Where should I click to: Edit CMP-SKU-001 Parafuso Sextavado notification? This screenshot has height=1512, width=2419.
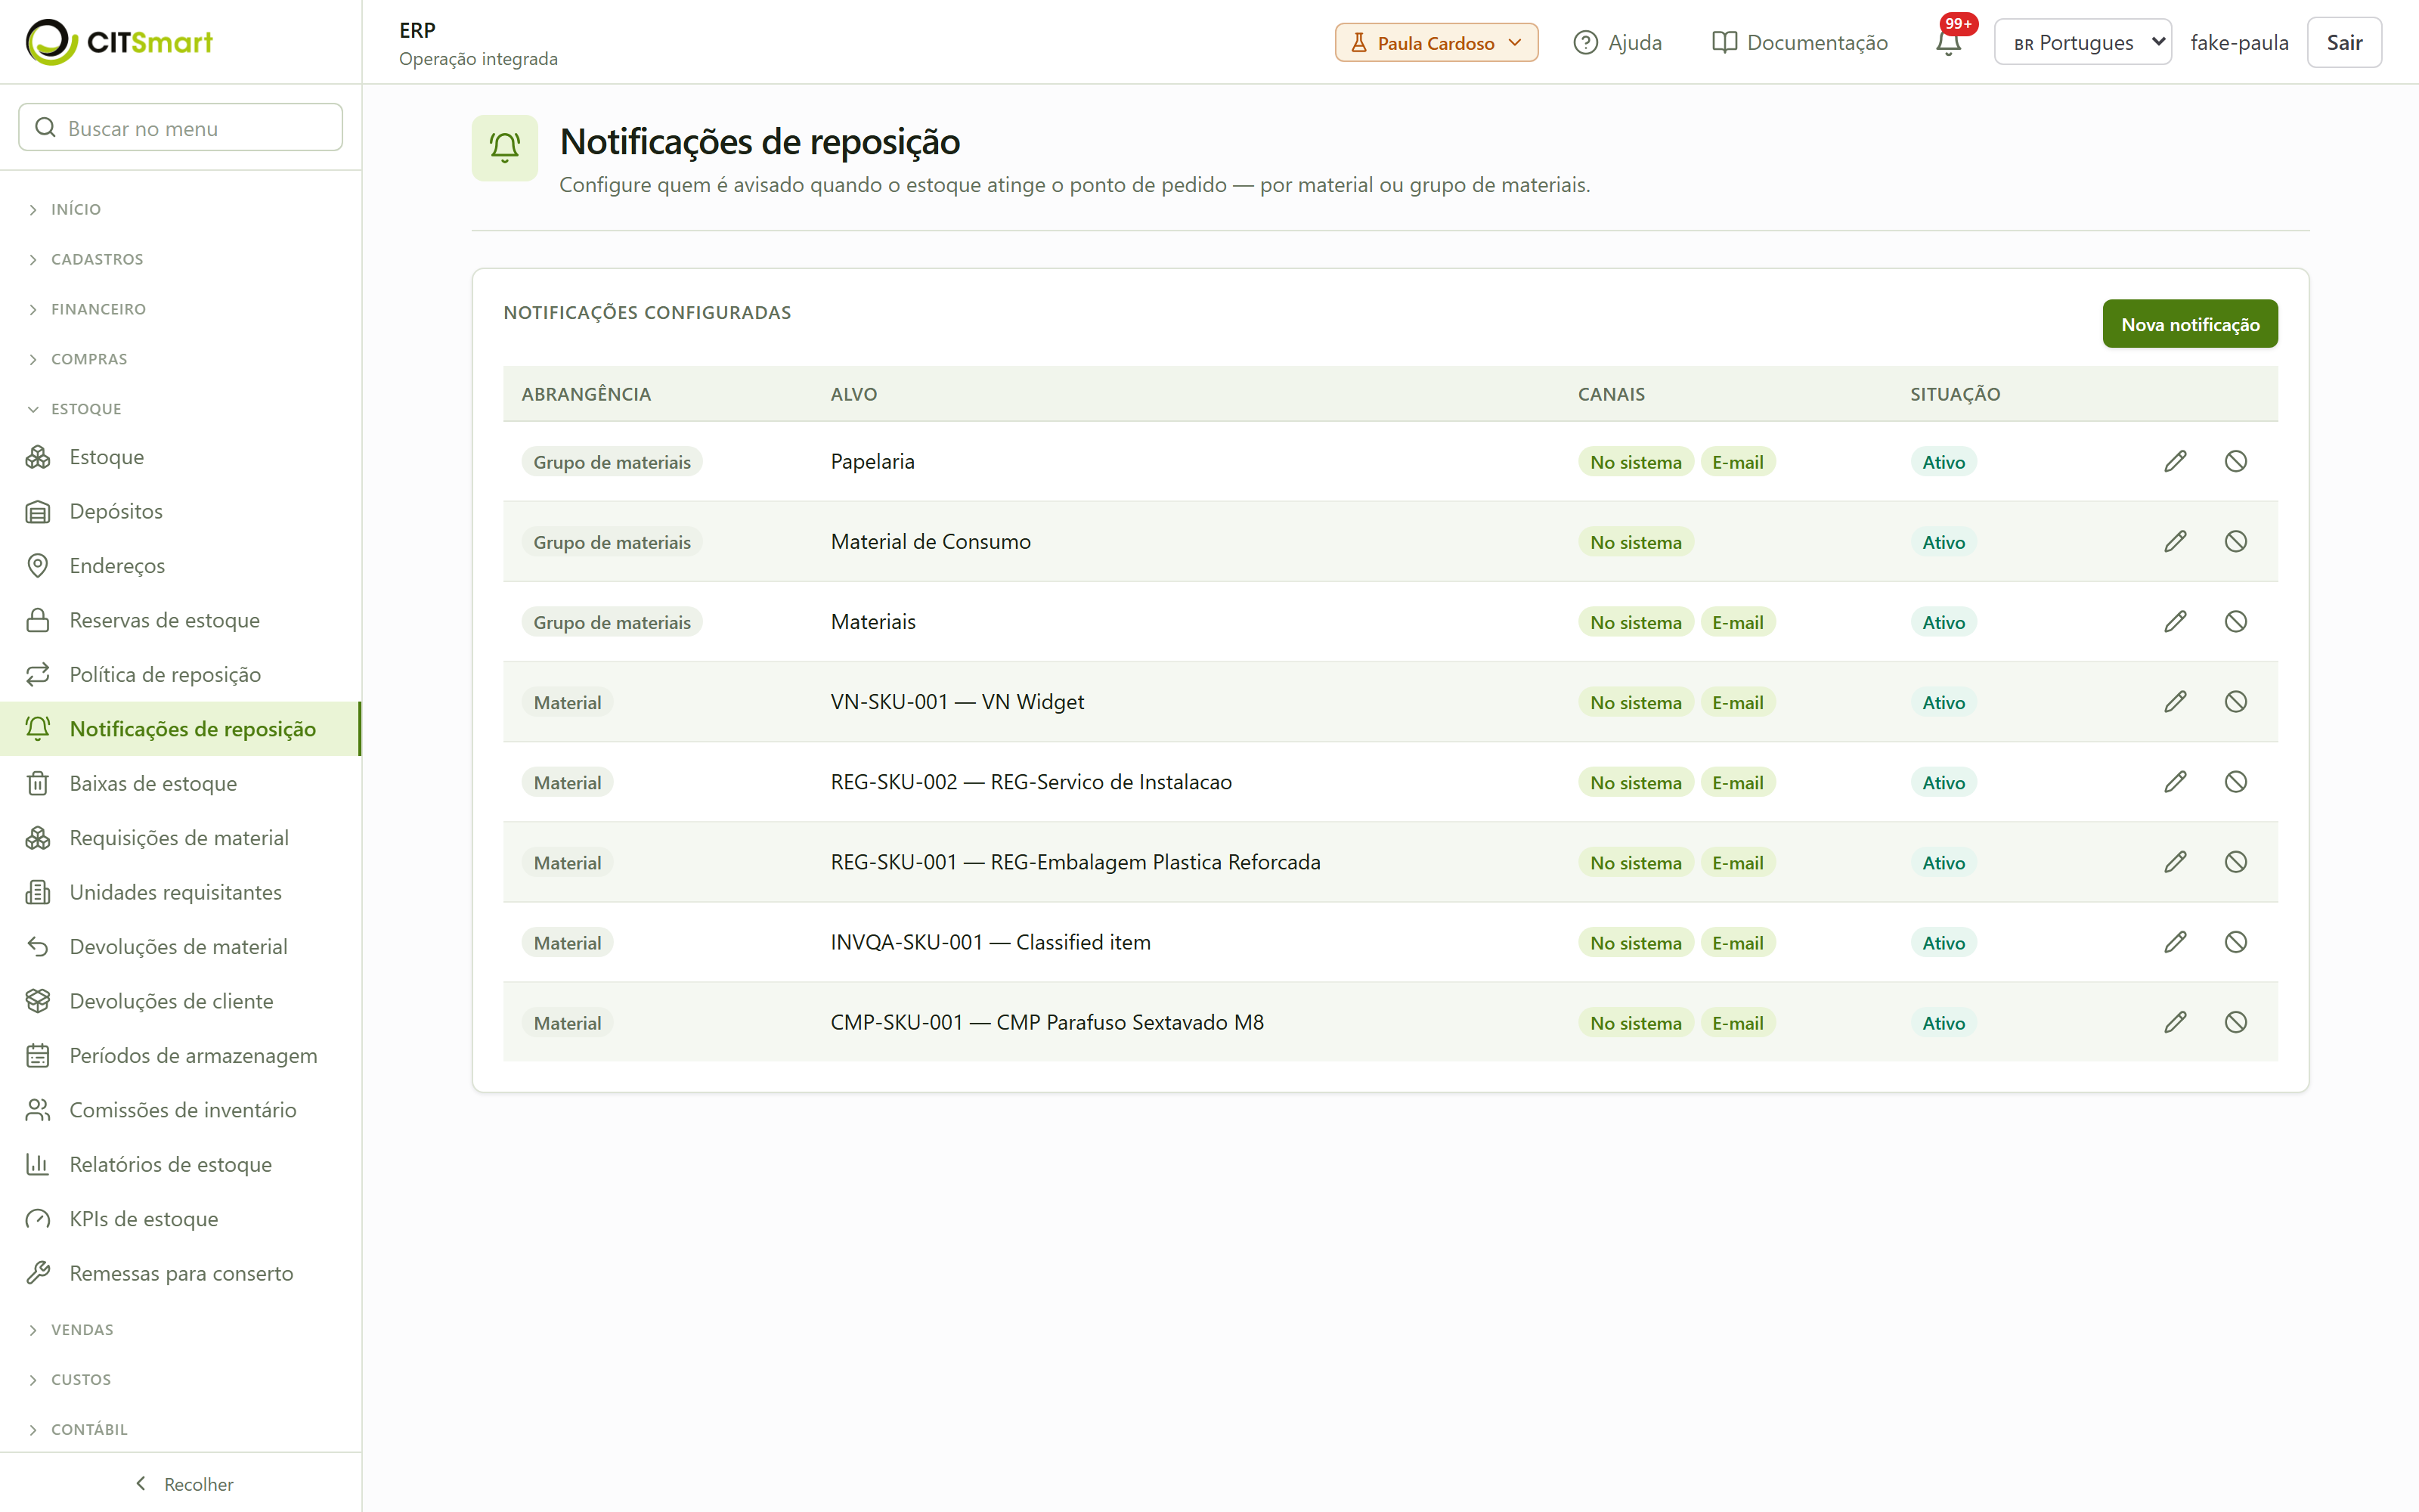point(2175,1021)
